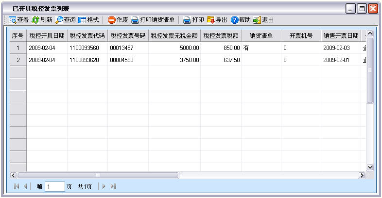Click sales date 2009-02-01
382x198 pixels.
[341, 60]
